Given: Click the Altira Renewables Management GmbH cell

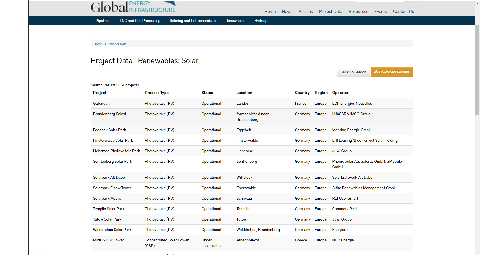Looking at the screenshot, I should pos(364,188).
